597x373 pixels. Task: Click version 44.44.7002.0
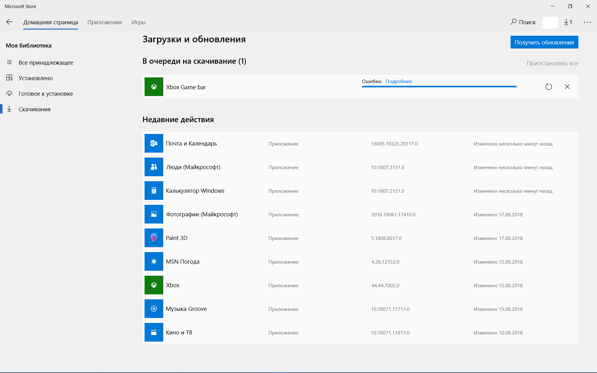385,285
